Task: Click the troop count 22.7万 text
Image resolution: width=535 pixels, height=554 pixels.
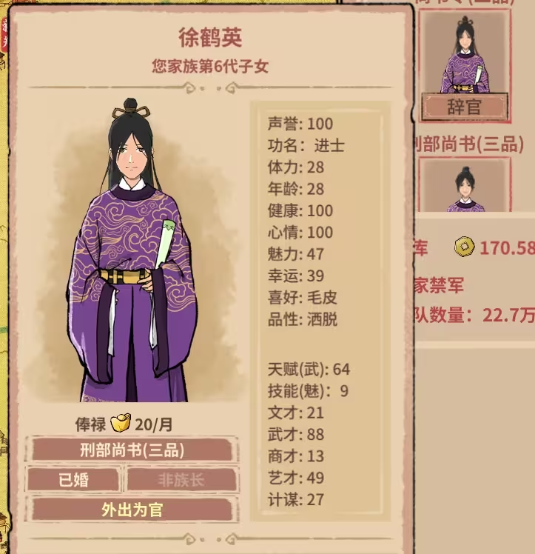Action: [x=508, y=315]
